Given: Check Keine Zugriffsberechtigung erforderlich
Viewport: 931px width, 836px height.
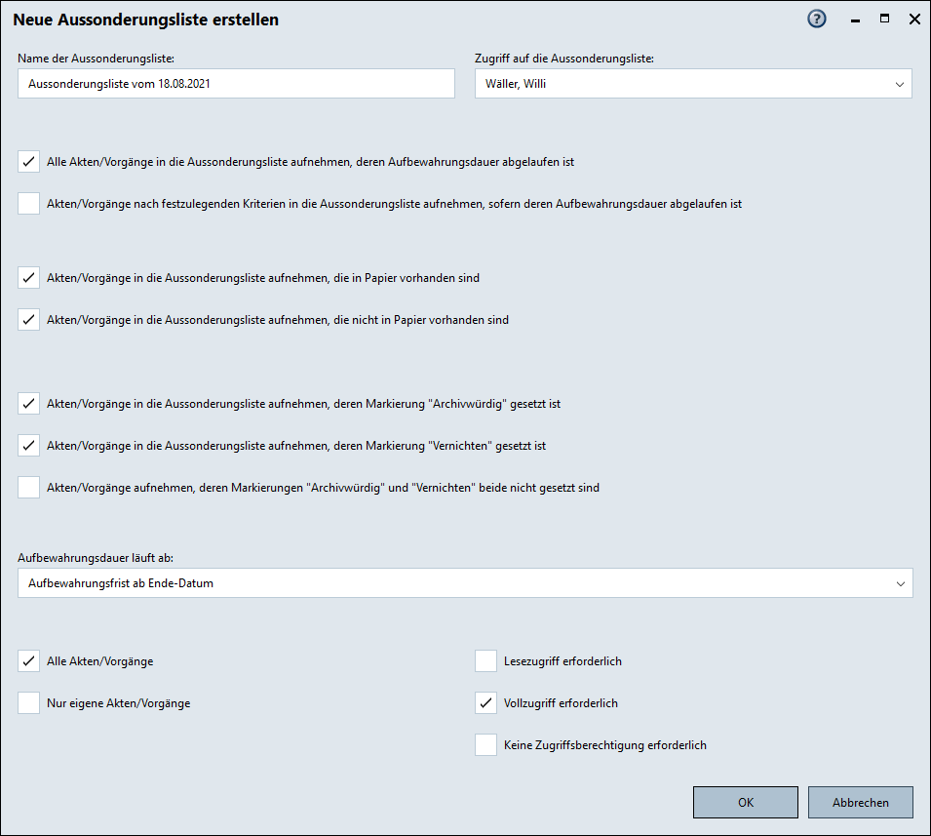Looking at the screenshot, I should click(486, 745).
